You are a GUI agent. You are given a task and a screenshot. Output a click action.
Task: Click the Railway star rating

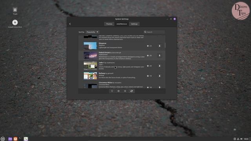coord(149,76)
